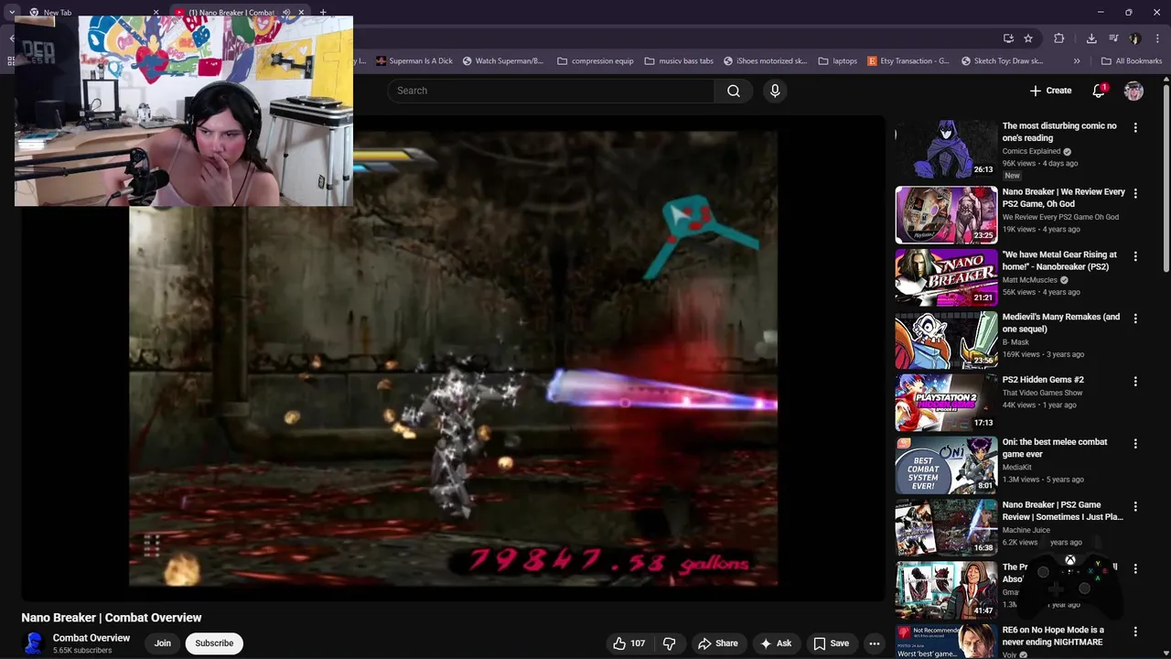Screen dimensions: 1171x659
Task: Open media controls icon in toolbar
Action: click(1113, 38)
